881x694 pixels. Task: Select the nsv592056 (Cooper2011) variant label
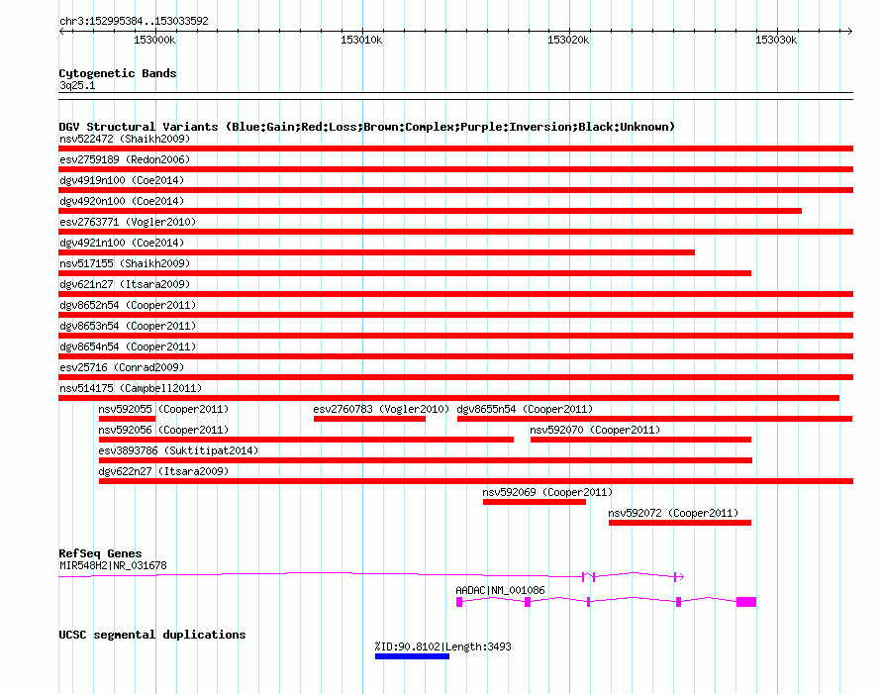coord(163,430)
